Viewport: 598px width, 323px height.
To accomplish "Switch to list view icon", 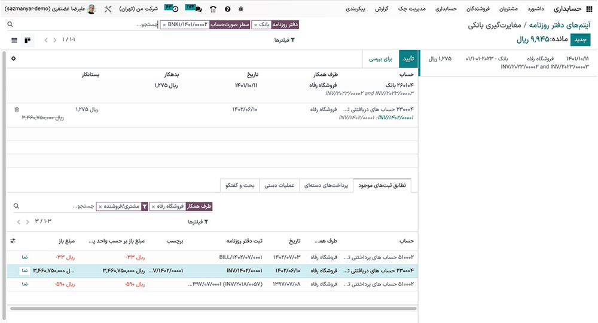I will (x=14, y=40).
